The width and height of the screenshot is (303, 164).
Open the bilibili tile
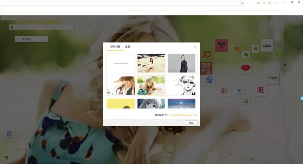[267, 45]
